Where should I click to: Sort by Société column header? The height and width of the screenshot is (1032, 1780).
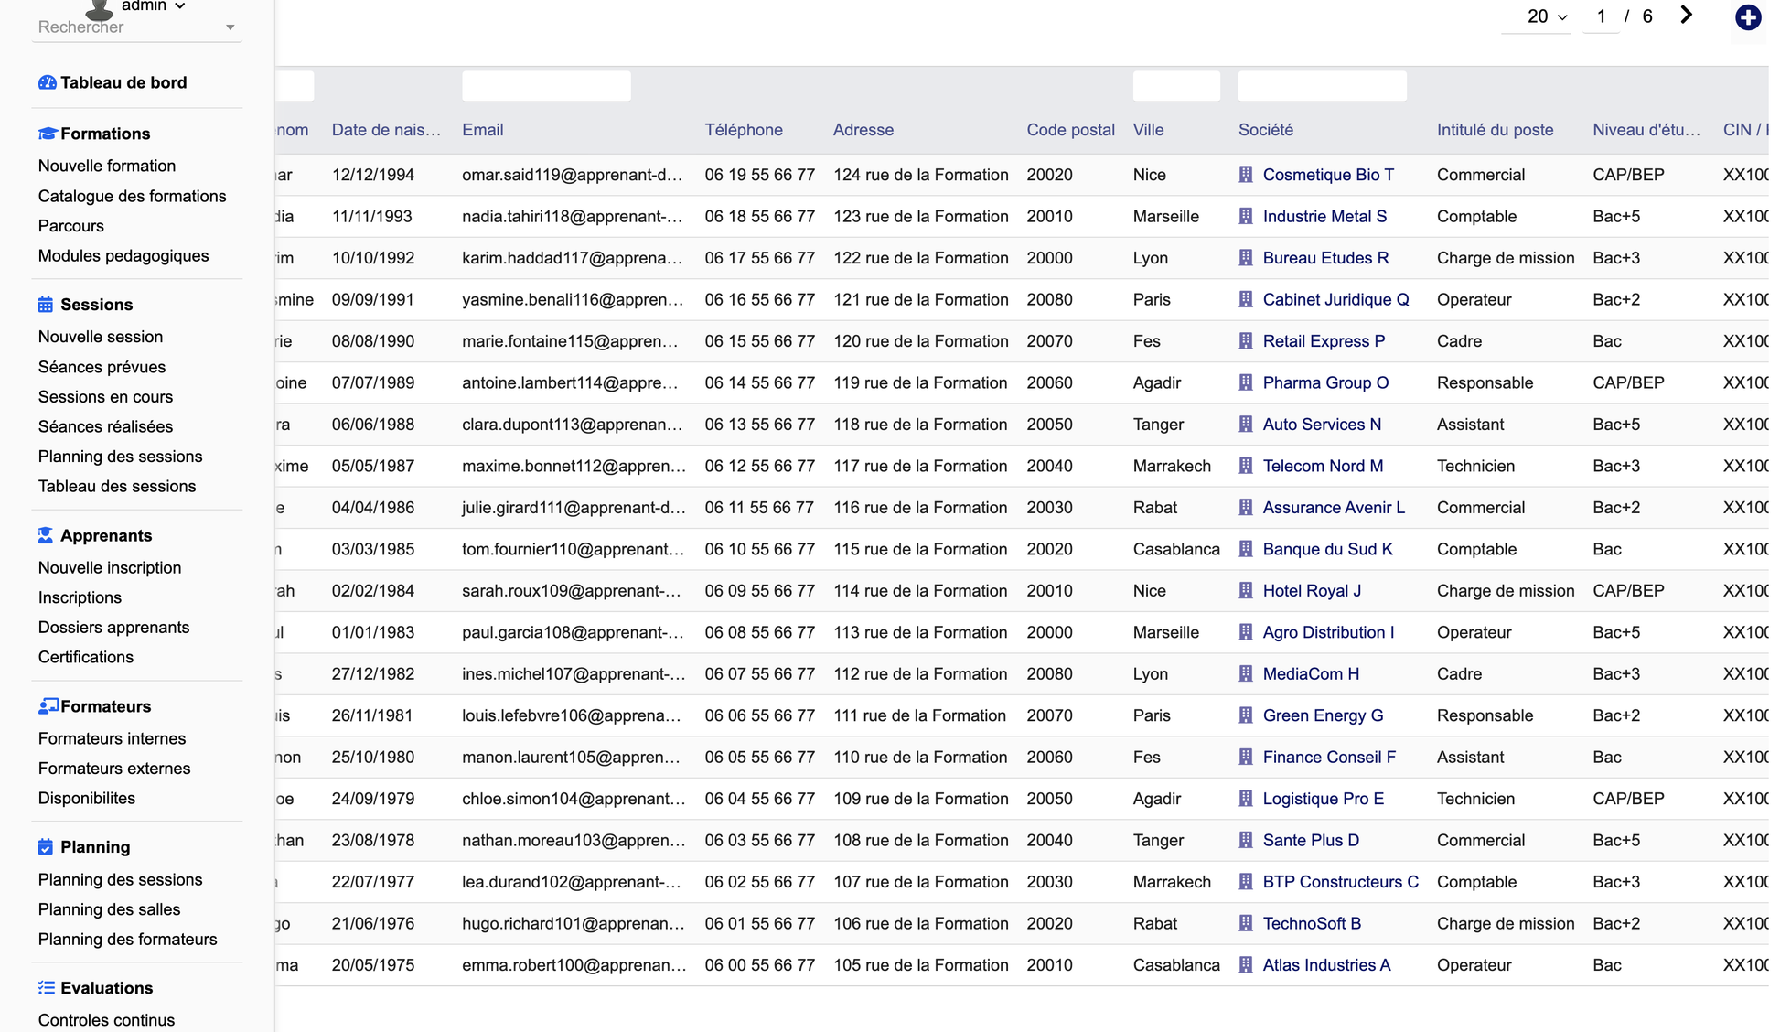pyautogui.click(x=1266, y=130)
